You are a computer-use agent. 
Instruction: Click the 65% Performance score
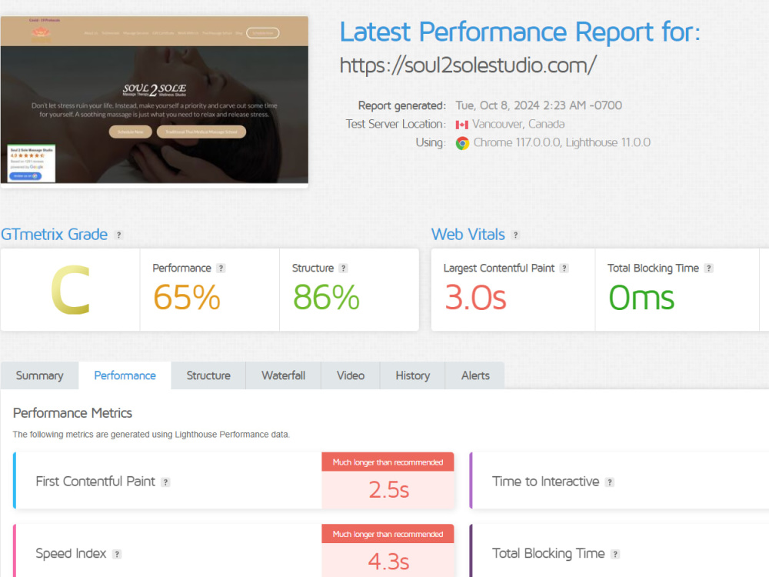click(187, 297)
